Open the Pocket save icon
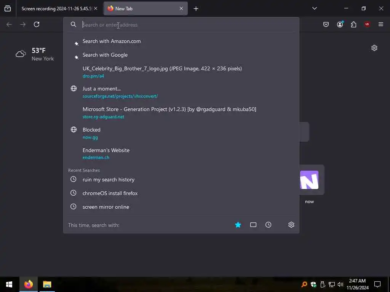 (326, 24)
